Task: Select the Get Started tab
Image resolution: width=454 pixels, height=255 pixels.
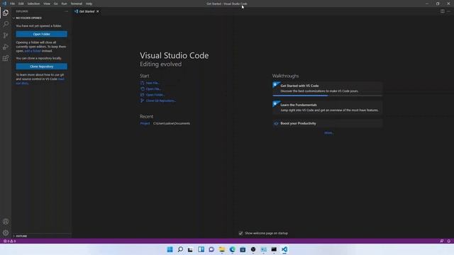Action: 87,11
